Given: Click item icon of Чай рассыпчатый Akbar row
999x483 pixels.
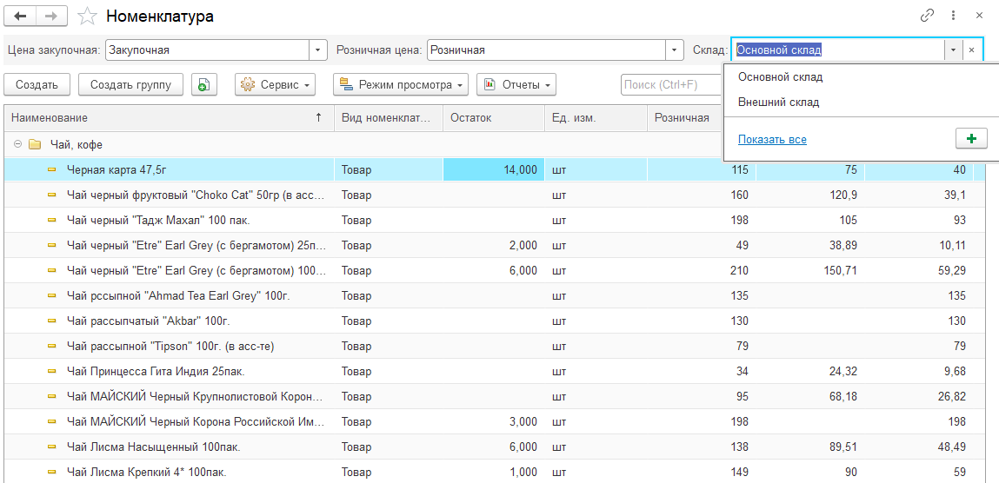Looking at the screenshot, I should click(x=52, y=321).
